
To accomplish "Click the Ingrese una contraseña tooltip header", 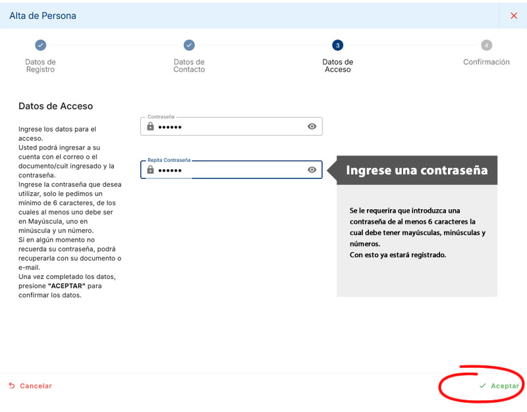I will 417,170.
